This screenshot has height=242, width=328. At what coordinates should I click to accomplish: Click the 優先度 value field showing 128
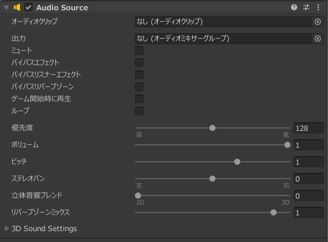pyautogui.click(x=309, y=128)
